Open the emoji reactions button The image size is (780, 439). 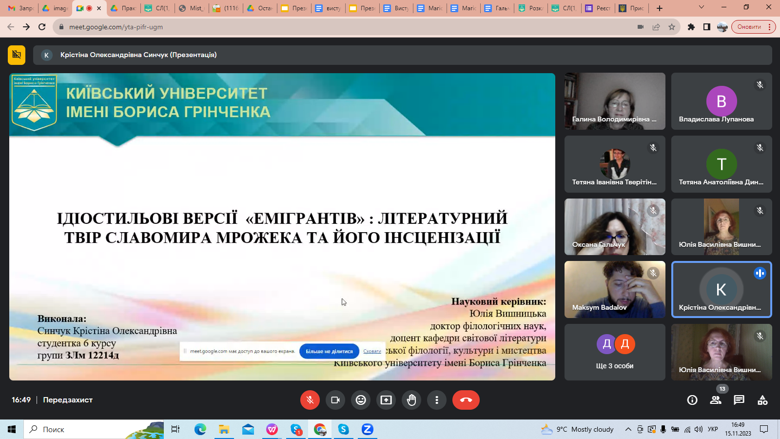click(x=361, y=400)
